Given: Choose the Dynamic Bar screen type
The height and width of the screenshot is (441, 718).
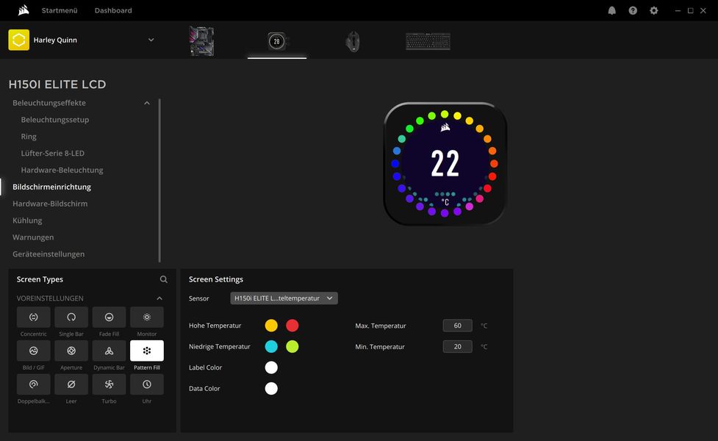Looking at the screenshot, I should click(x=109, y=351).
